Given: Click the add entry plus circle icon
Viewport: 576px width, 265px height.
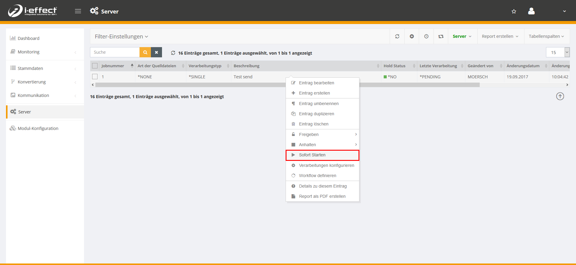Looking at the screenshot, I should [412, 36].
